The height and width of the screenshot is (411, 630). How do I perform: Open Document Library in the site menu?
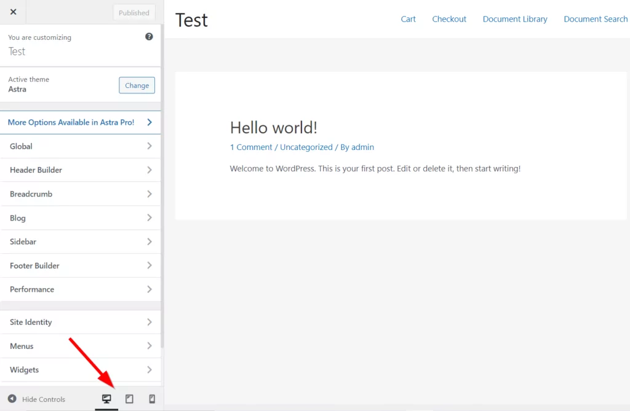[x=515, y=19]
